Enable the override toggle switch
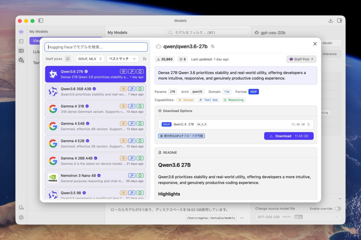This screenshot has height=240, width=361. (337, 209)
